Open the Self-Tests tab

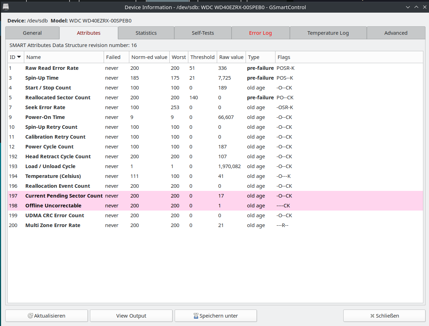coord(203,33)
